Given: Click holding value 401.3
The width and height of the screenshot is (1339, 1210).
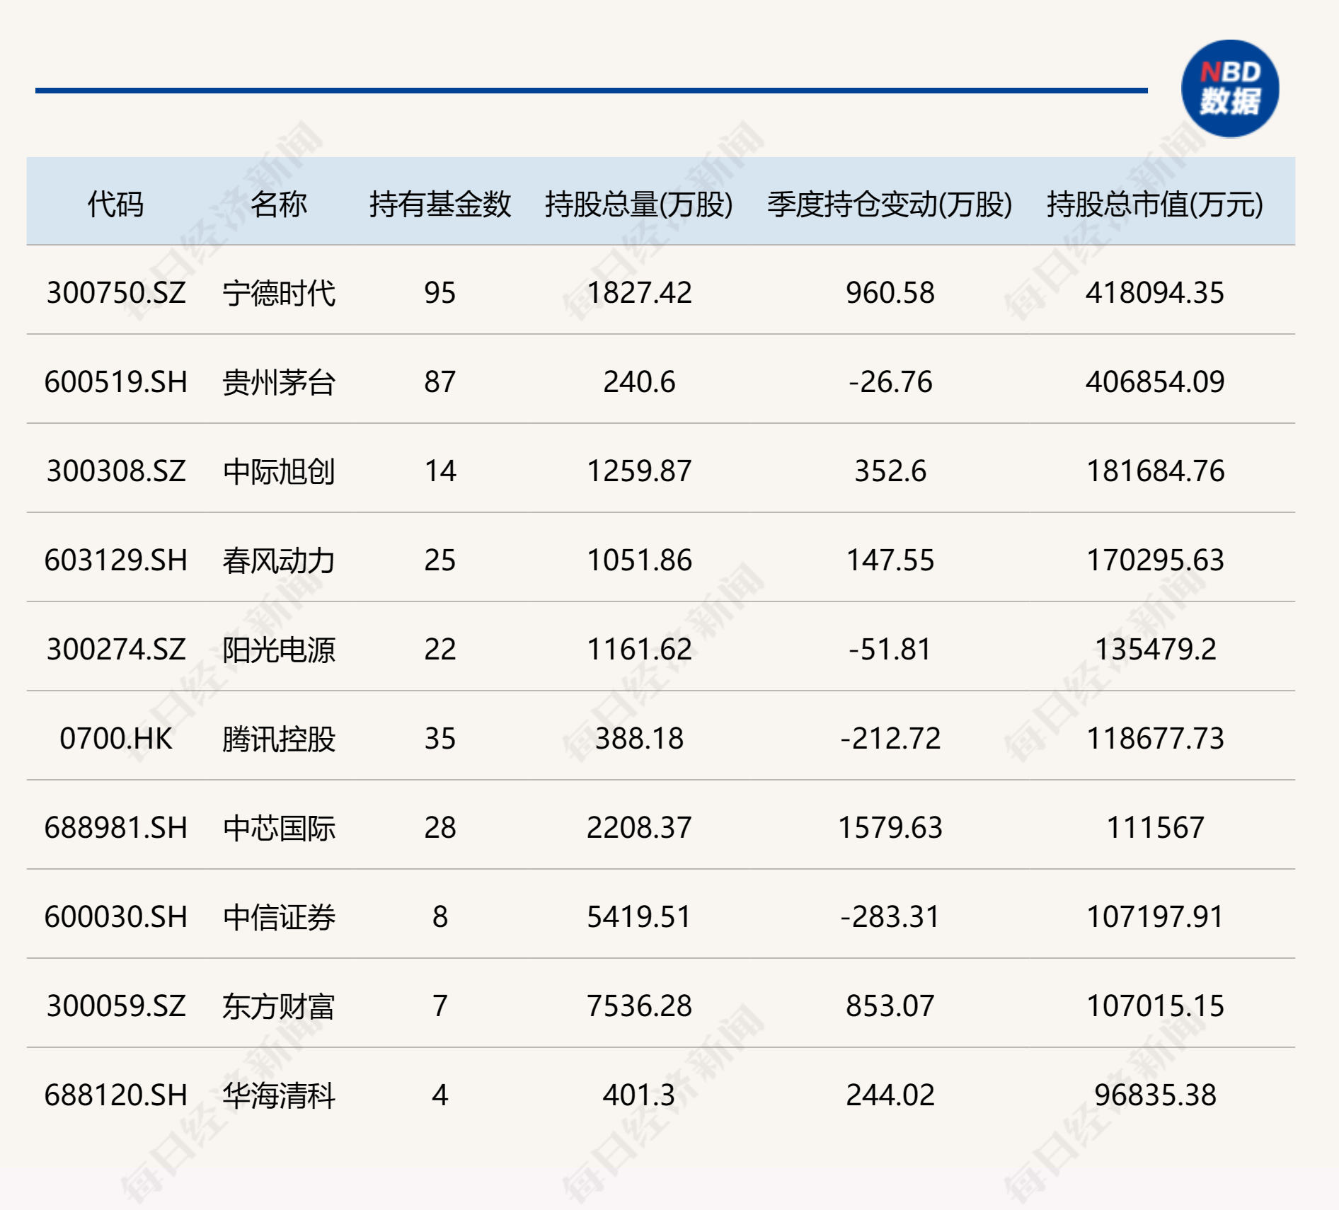Looking at the screenshot, I should 639,1095.
